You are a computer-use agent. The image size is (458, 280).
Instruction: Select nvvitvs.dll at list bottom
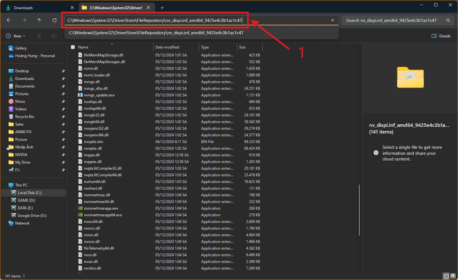[x=92, y=268]
